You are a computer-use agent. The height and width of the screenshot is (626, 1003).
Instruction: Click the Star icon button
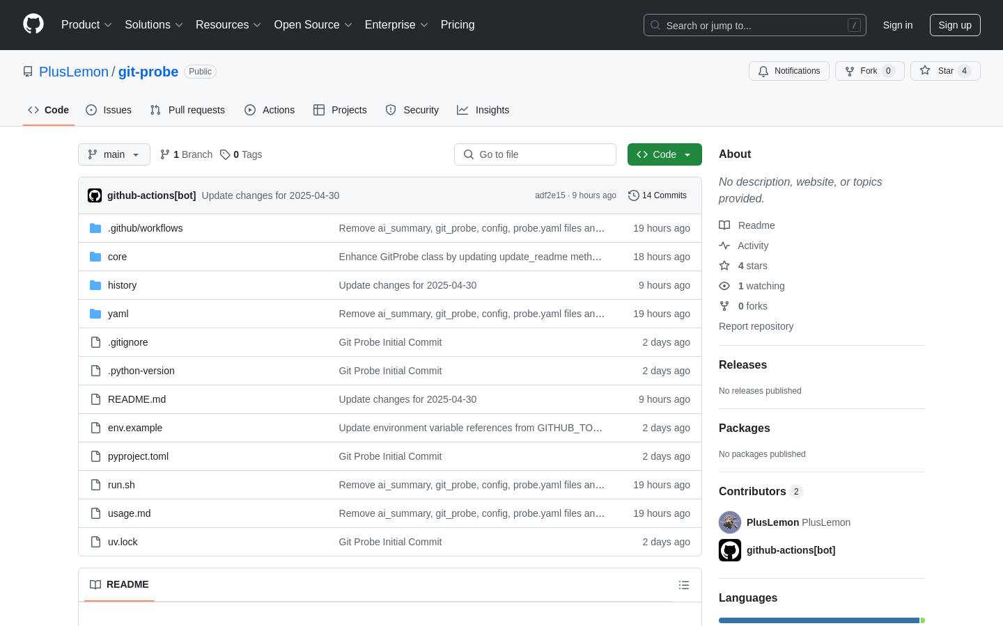pos(925,70)
